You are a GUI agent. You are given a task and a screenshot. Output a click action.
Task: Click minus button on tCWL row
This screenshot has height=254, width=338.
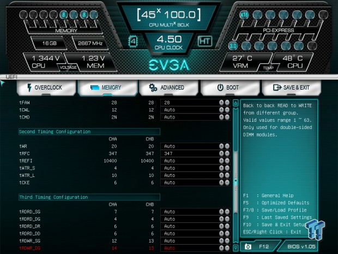[227, 110]
